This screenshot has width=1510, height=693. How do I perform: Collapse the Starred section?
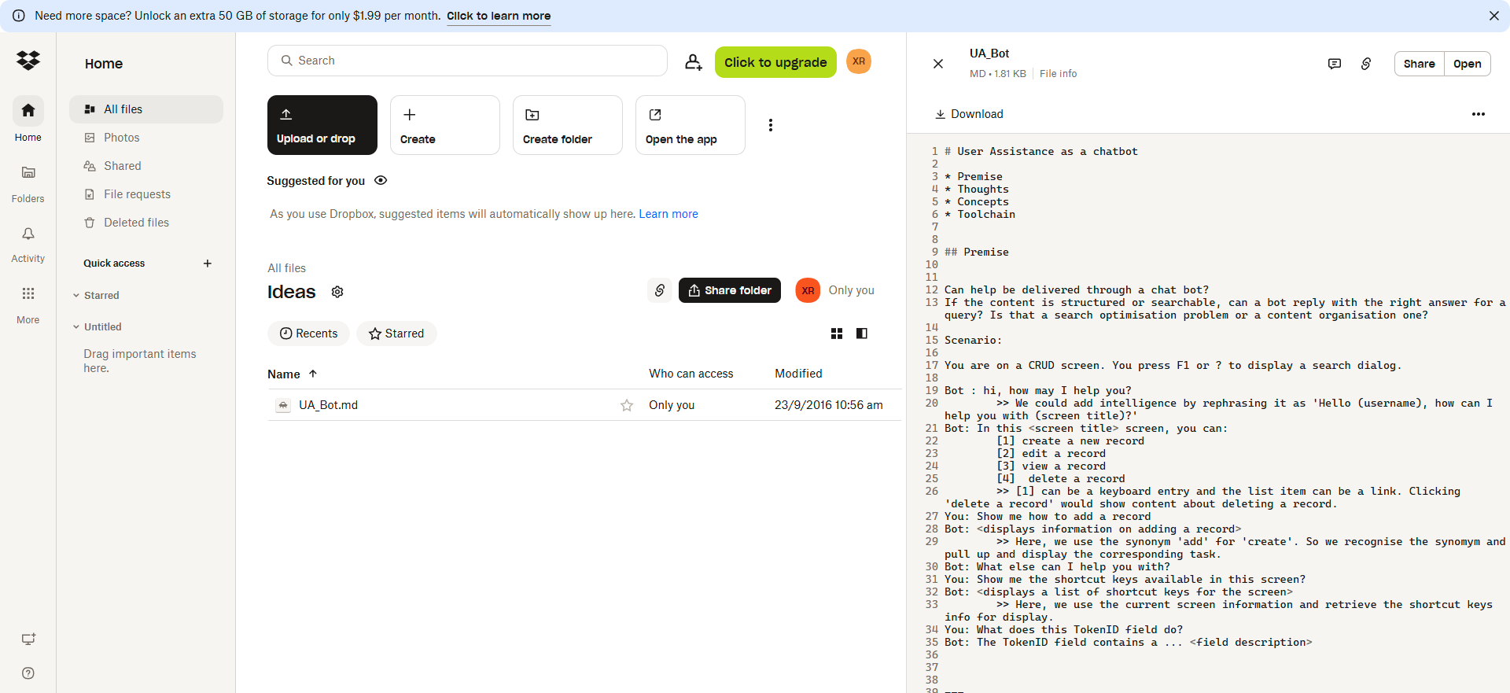click(76, 296)
